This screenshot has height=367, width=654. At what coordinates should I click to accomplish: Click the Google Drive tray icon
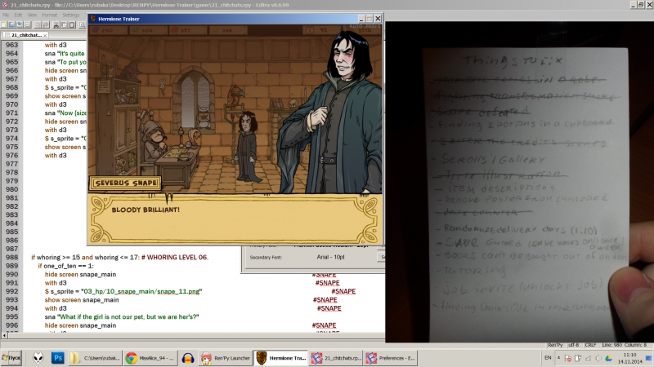(x=608, y=358)
